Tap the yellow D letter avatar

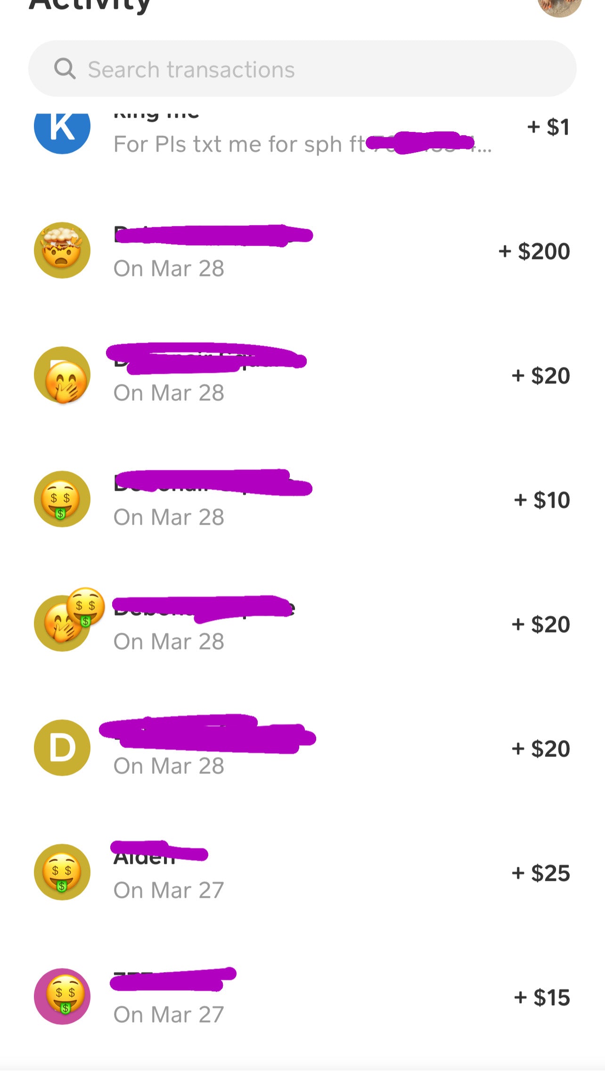(x=62, y=748)
